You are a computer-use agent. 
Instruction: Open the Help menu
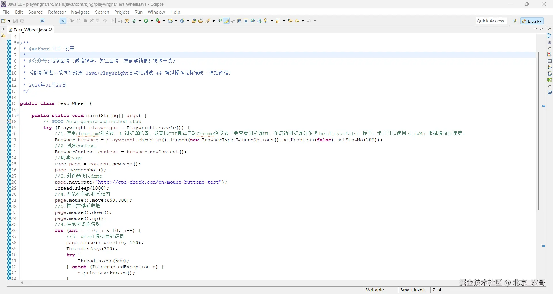point(175,12)
